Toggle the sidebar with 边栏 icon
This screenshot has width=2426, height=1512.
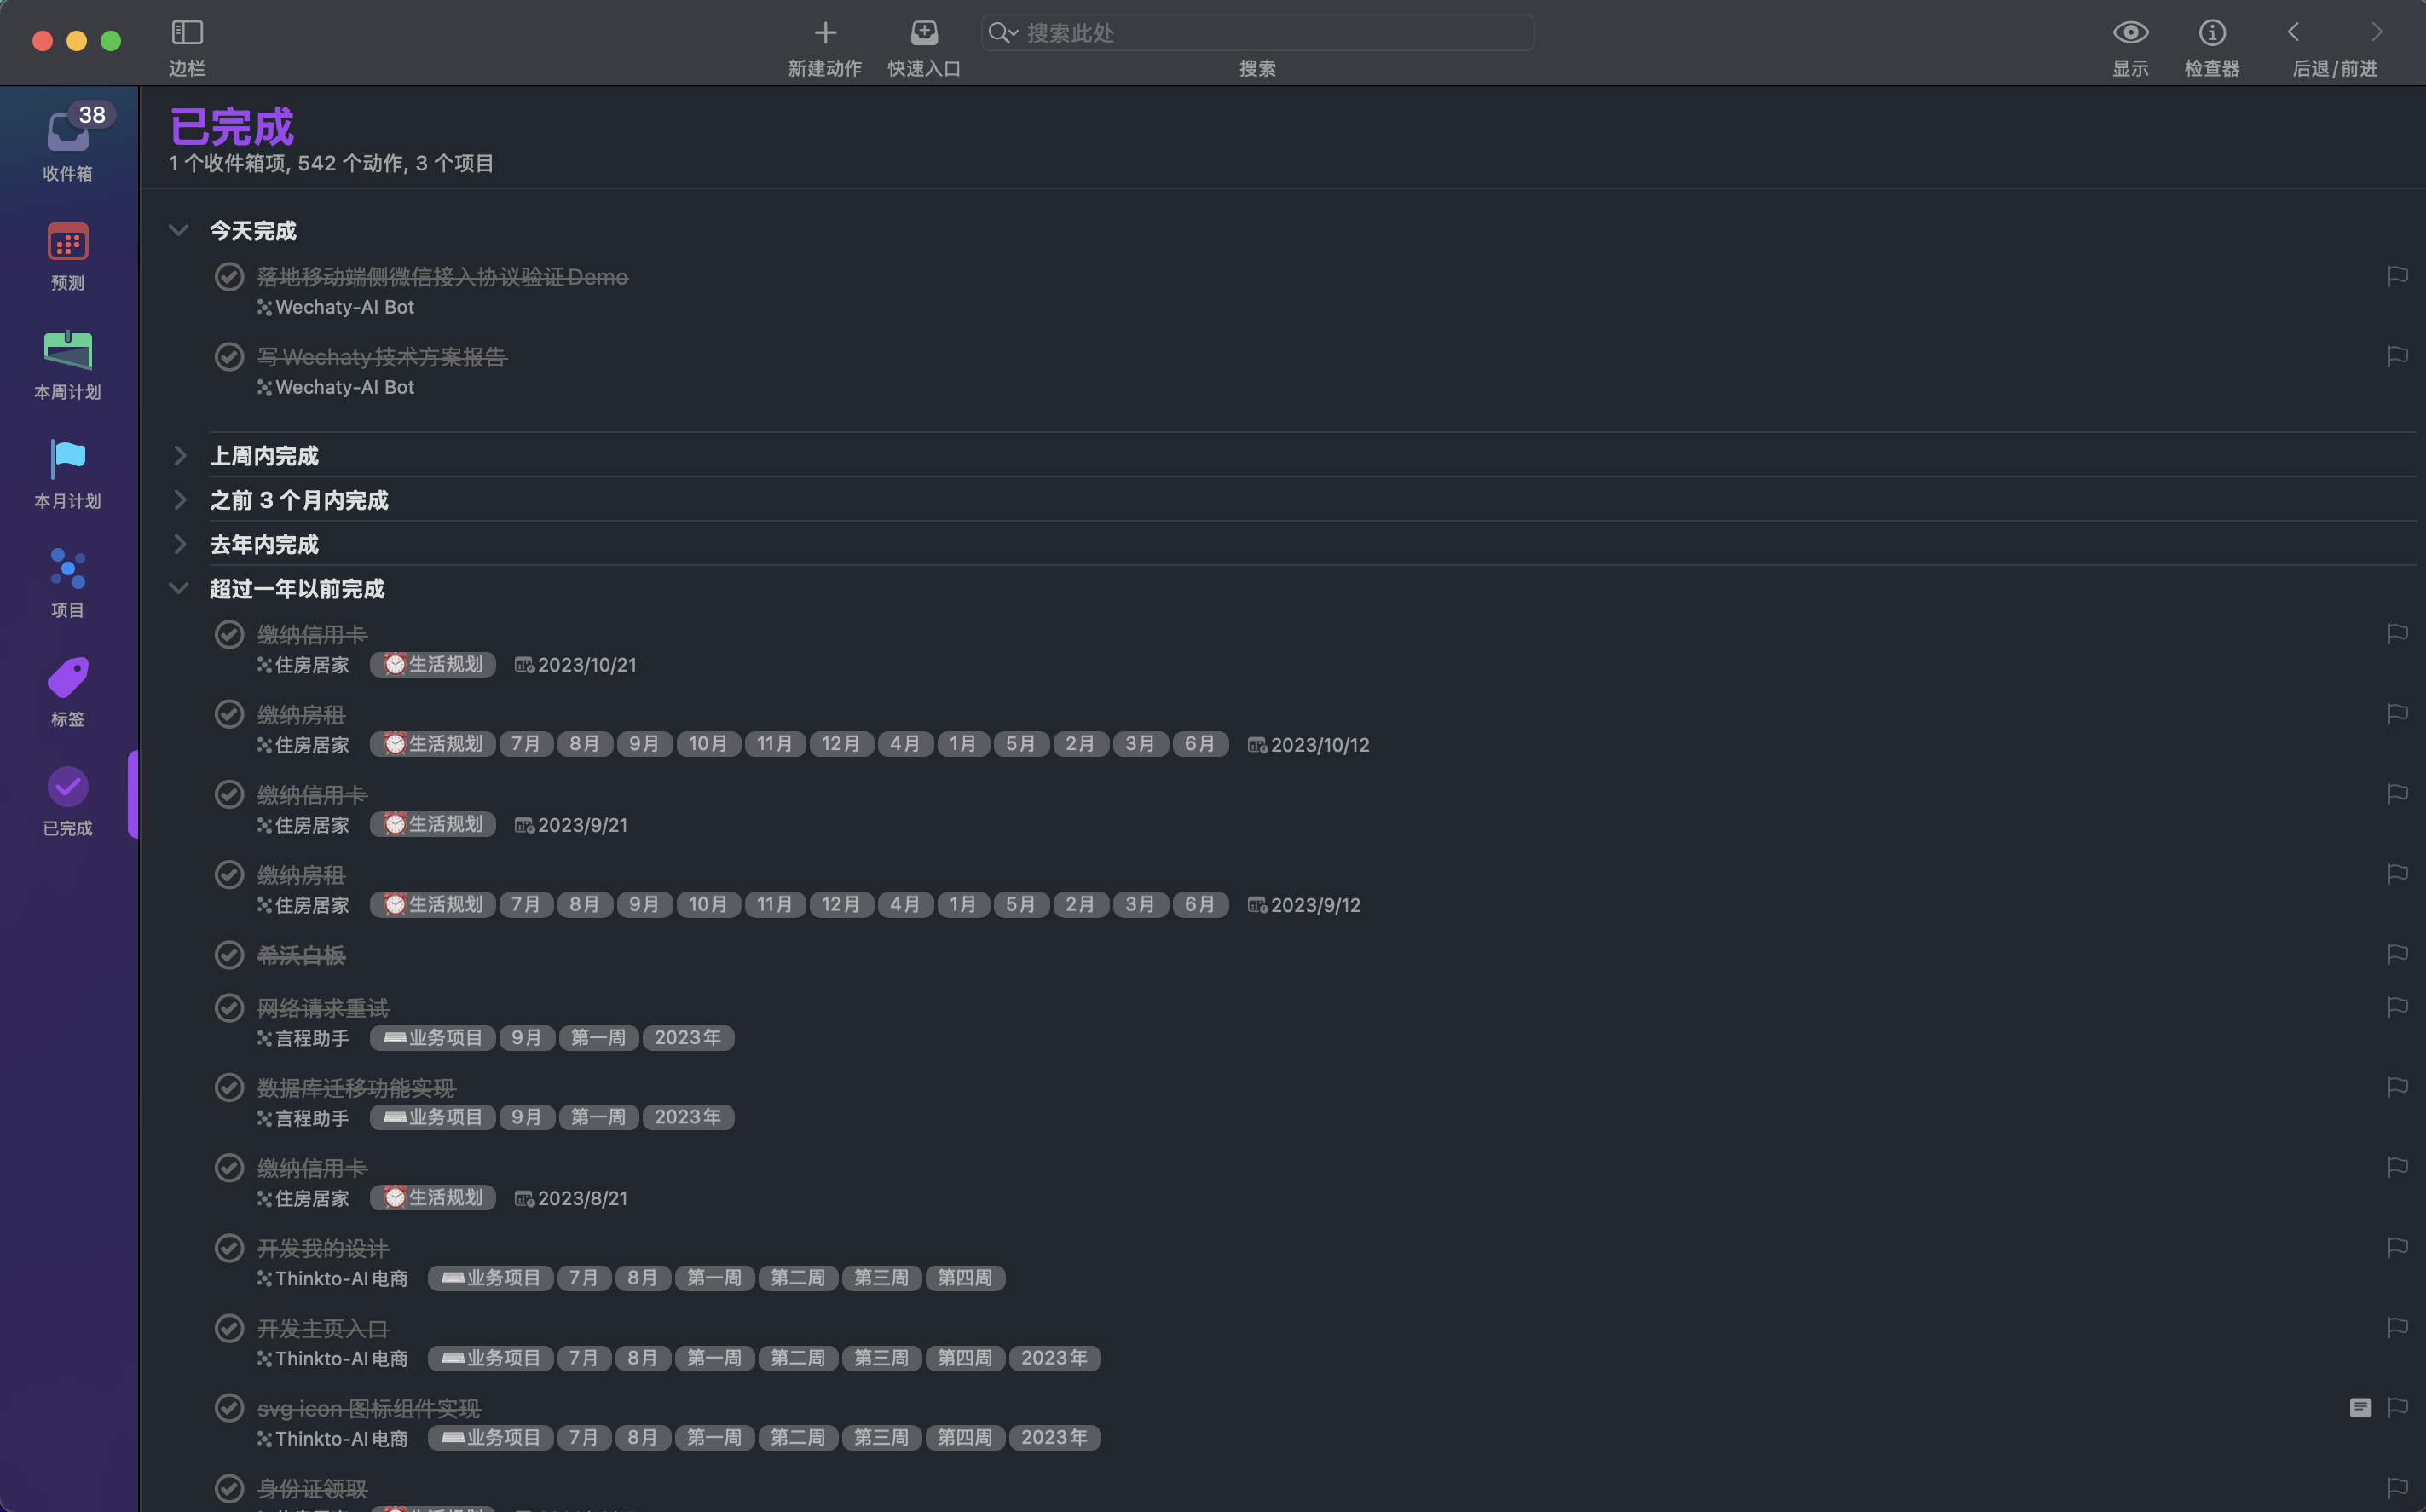tap(187, 33)
